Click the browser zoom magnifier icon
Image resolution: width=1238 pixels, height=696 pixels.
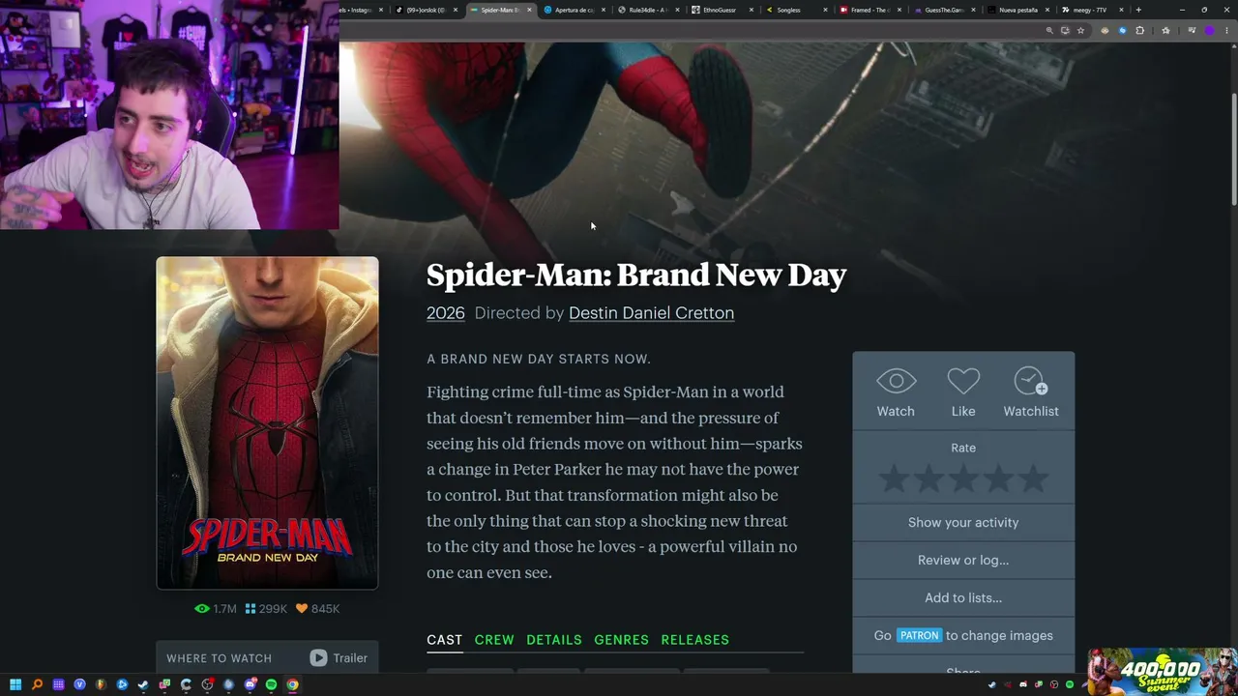pyautogui.click(x=1049, y=30)
